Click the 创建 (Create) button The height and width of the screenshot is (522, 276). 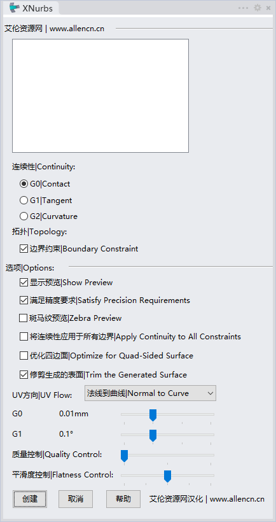click(30, 499)
